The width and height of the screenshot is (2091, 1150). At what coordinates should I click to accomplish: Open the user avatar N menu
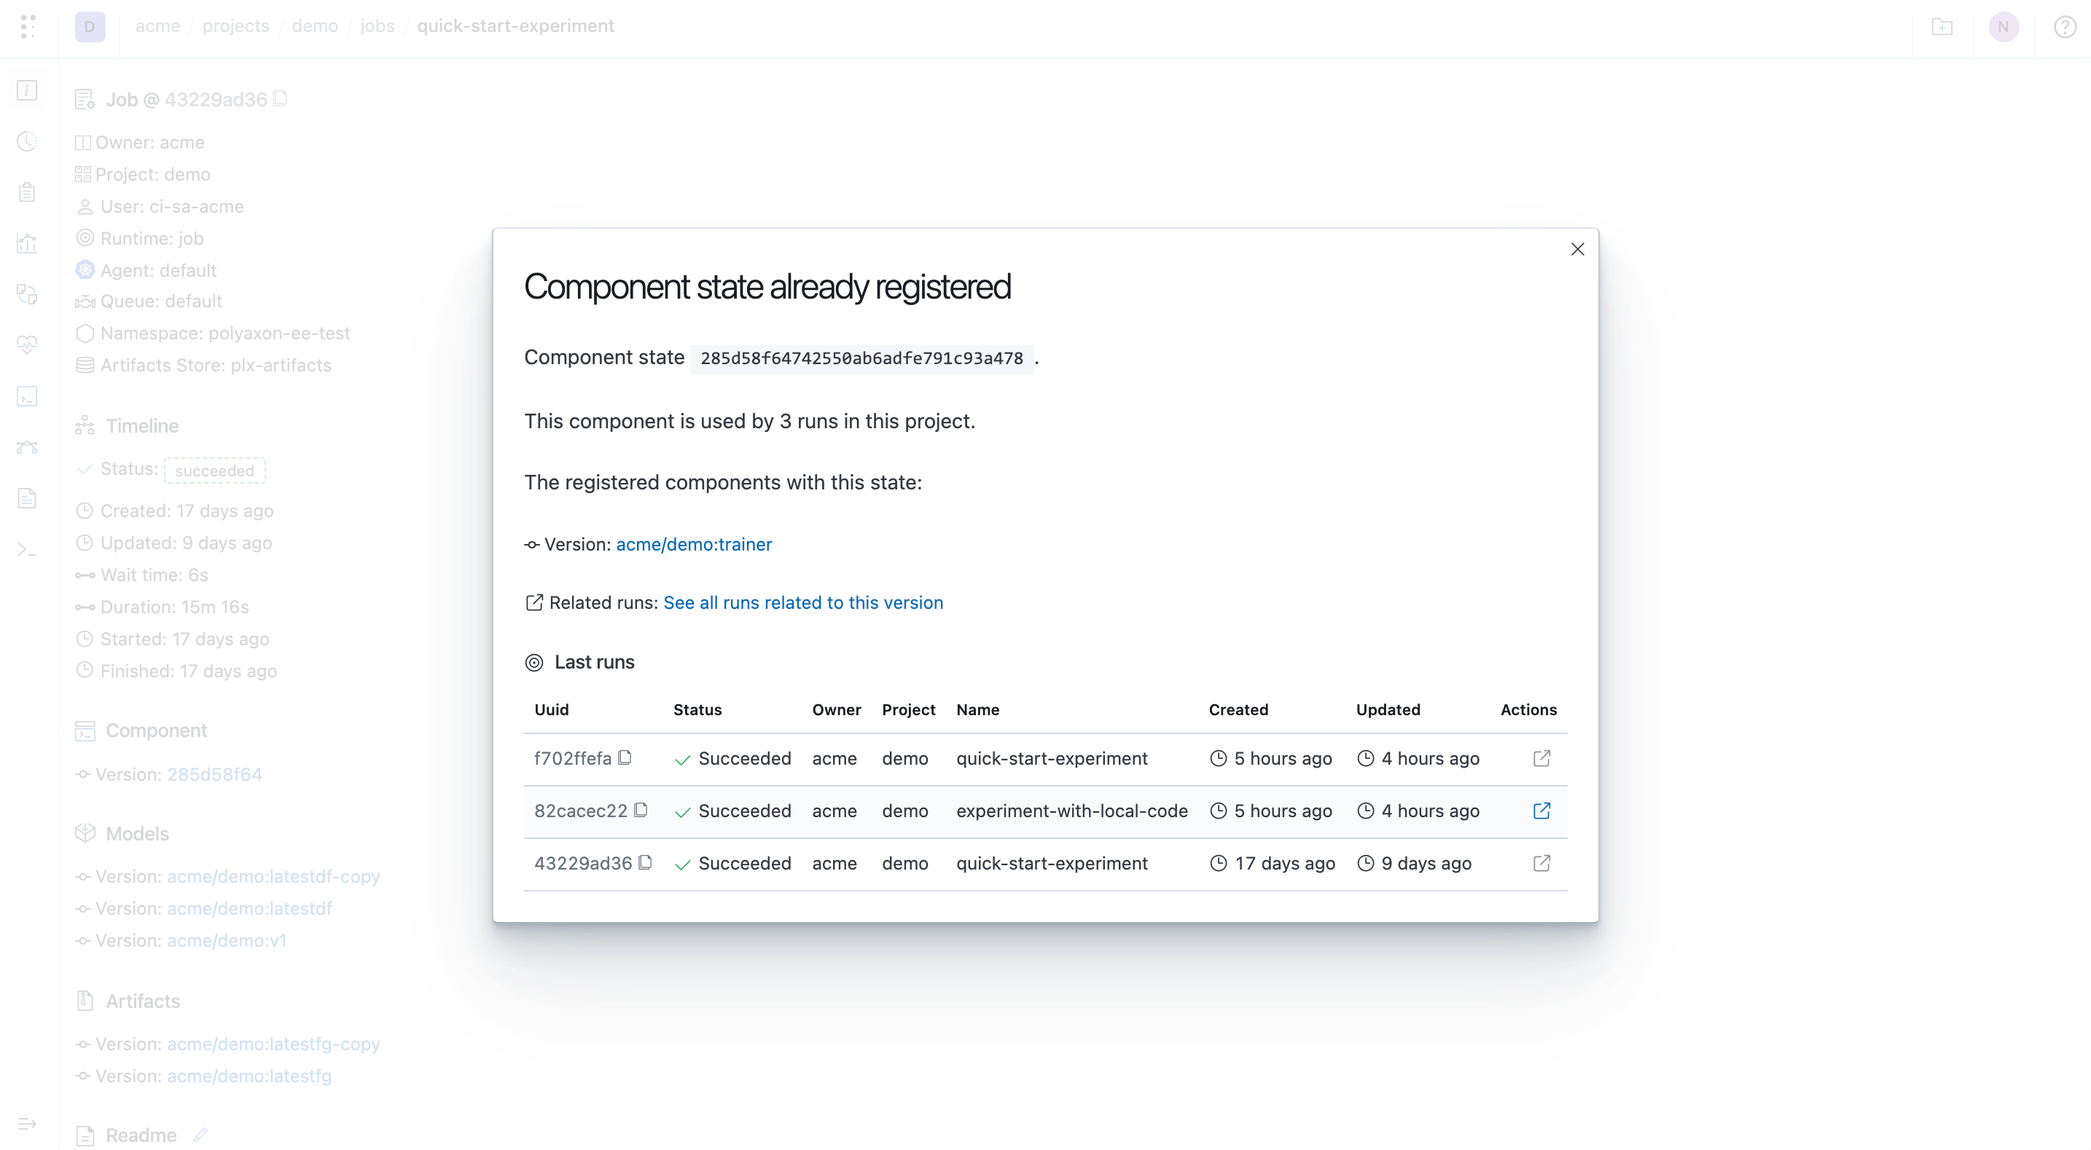tap(2004, 27)
